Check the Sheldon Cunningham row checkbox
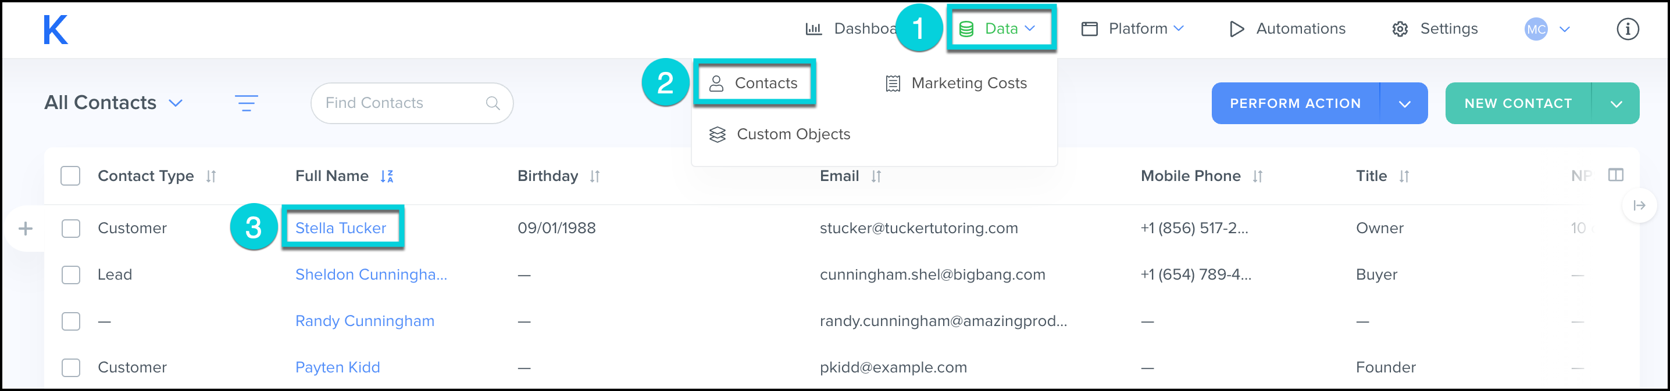1670x391 pixels. 71,274
